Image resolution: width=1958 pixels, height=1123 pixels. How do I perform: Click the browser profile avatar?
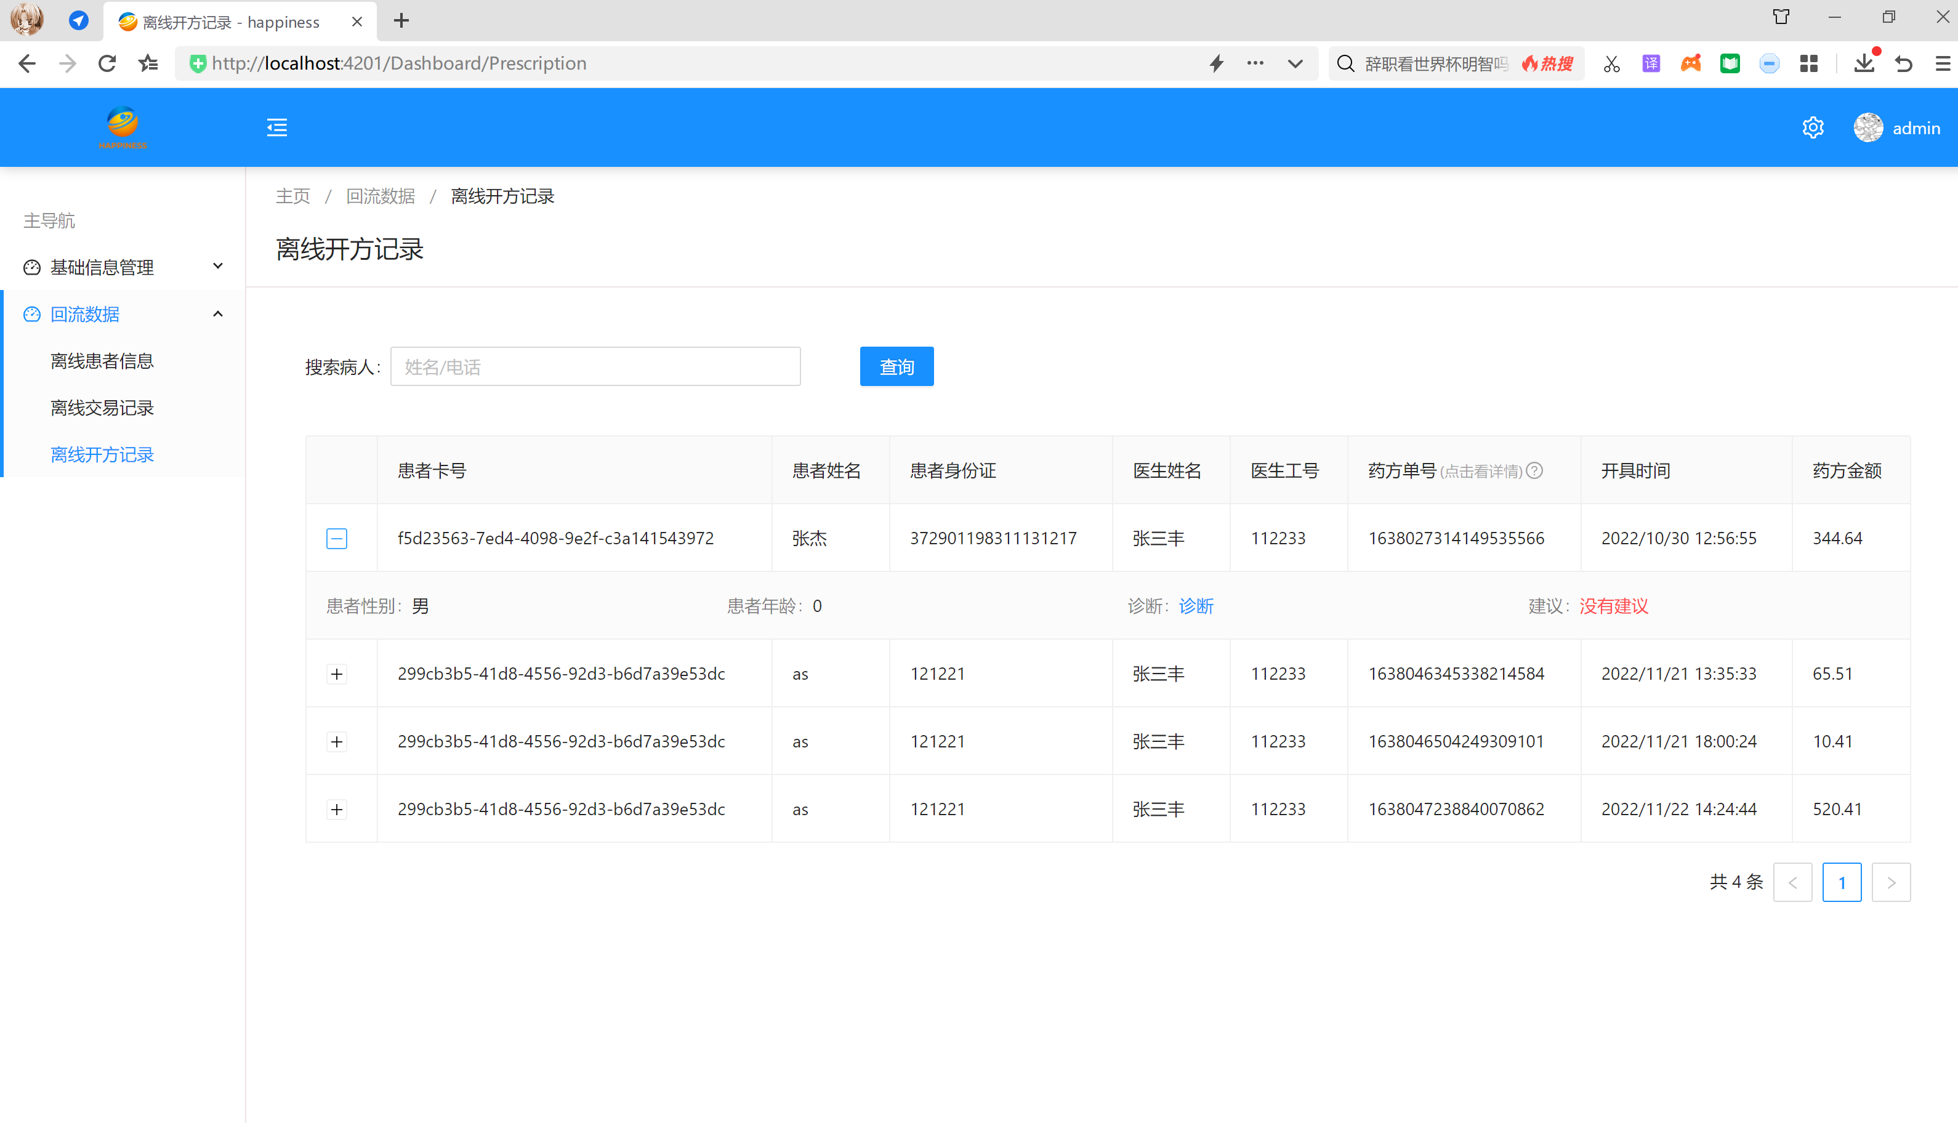(x=26, y=20)
